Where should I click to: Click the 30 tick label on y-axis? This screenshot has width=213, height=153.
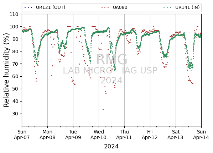tap(15, 114)
